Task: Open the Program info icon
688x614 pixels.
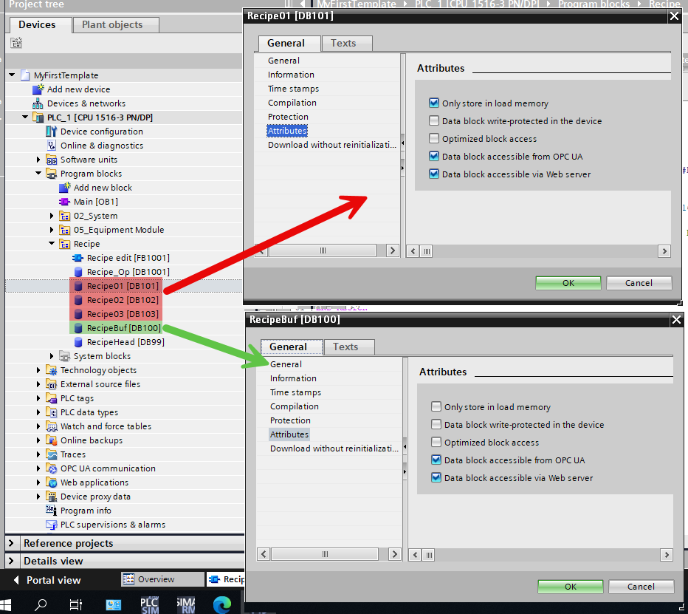Action: (x=52, y=511)
